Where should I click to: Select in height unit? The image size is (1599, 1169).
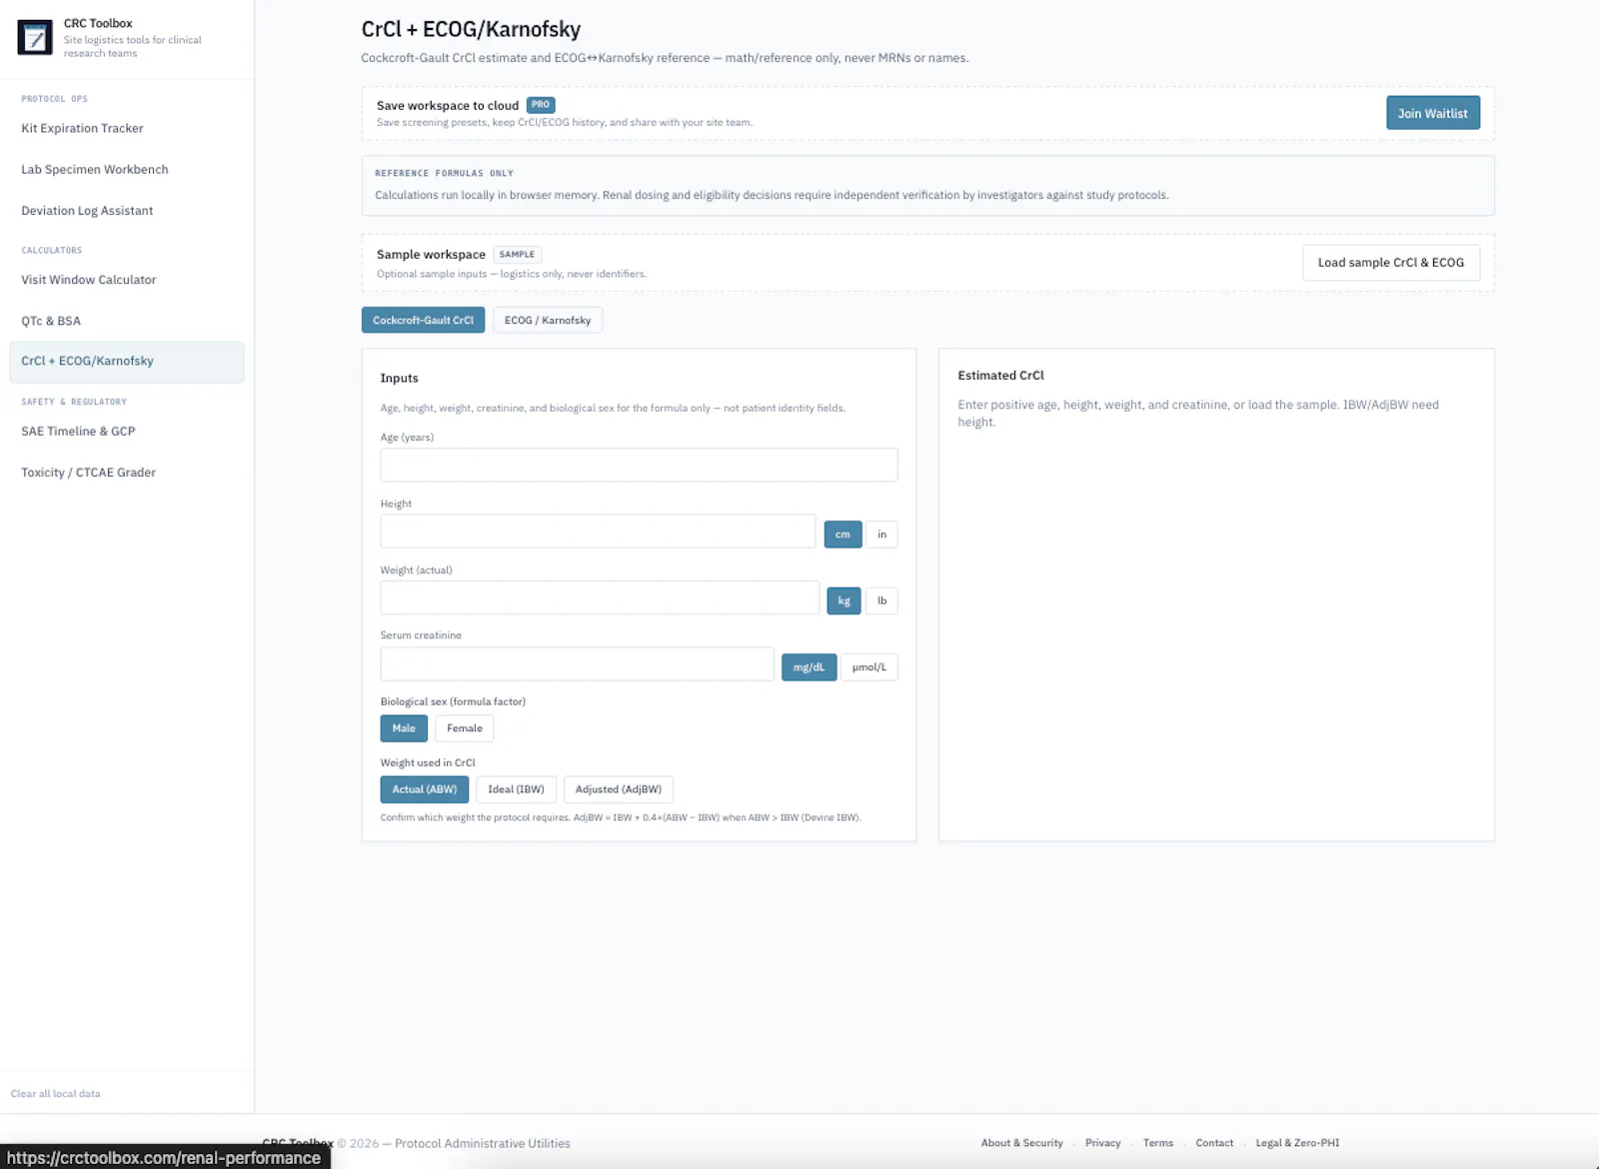pyautogui.click(x=881, y=535)
